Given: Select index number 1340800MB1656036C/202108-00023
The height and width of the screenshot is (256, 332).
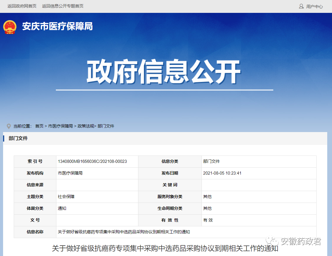Looking at the screenshot, I should click(92, 161).
